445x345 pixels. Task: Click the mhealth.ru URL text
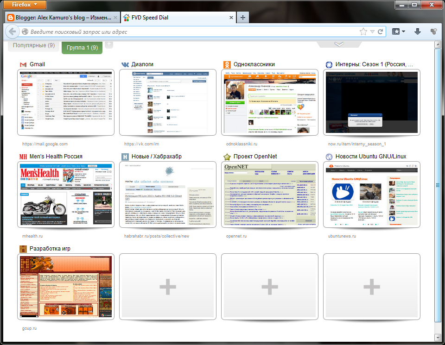coord(32,236)
